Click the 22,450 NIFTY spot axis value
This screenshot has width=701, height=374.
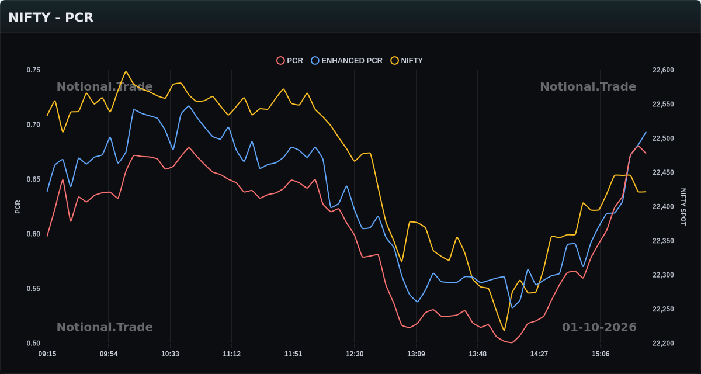point(663,173)
